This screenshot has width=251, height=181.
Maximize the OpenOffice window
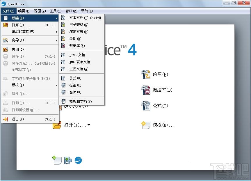coord(234,3)
